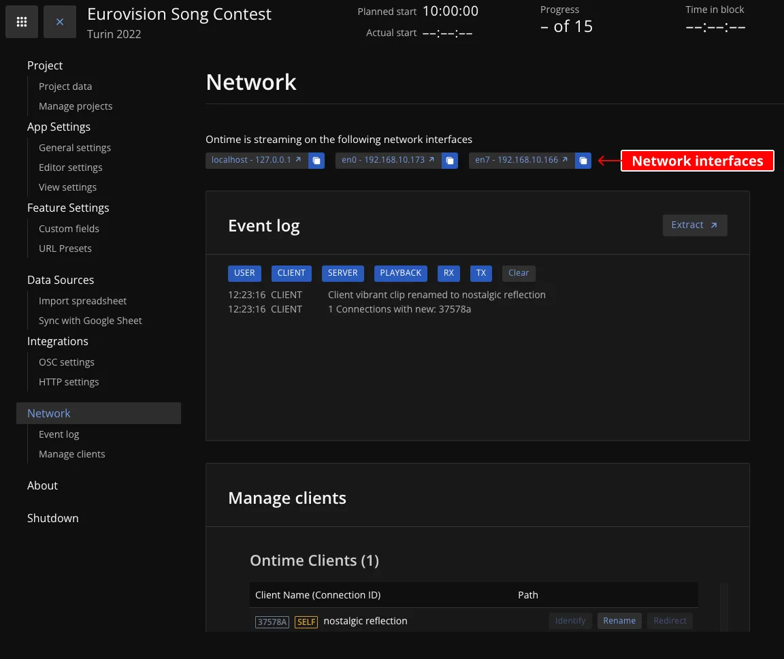Extract the Event log to a new window
Viewport: 784px width, 659px height.
tap(694, 225)
